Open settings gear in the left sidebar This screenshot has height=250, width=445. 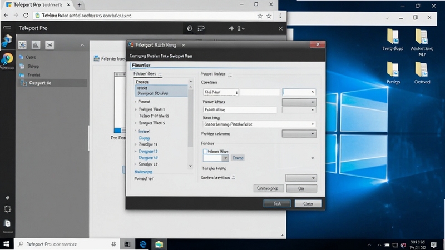coord(7,209)
